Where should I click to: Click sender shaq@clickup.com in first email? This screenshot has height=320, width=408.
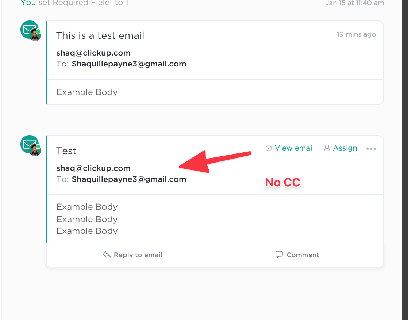coord(93,53)
